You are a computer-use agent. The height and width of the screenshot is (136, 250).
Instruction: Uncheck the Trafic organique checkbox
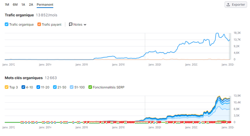(x=7, y=24)
